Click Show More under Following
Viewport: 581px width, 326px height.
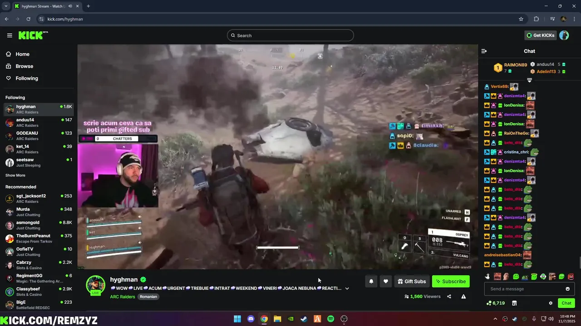(15, 175)
